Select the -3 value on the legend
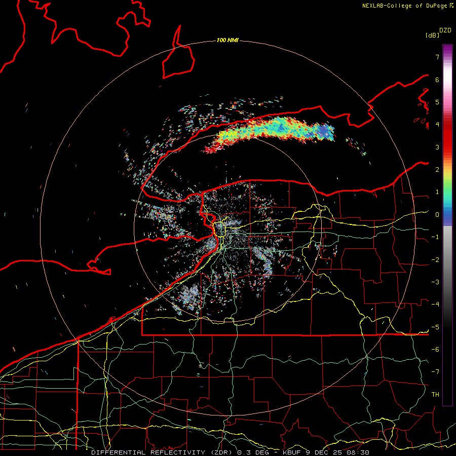Image resolution: width=456 pixels, height=456 pixels. click(435, 282)
